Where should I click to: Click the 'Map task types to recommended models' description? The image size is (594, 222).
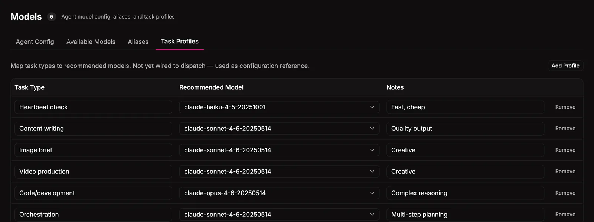click(x=160, y=66)
